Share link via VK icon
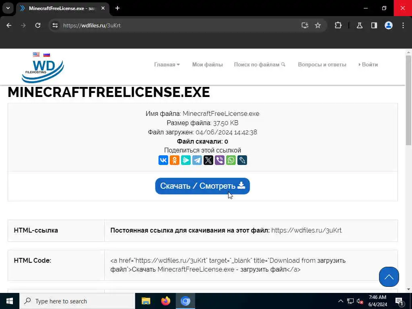This screenshot has height=309, width=412. click(x=163, y=160)
